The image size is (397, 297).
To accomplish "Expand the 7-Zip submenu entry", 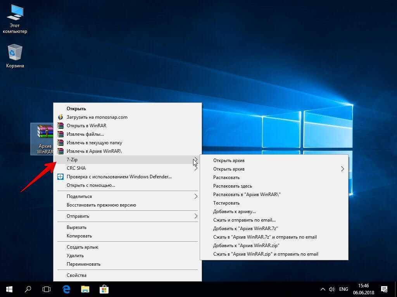I will tap(127, 160).
